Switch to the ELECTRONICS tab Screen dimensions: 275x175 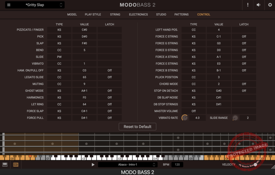138,14
